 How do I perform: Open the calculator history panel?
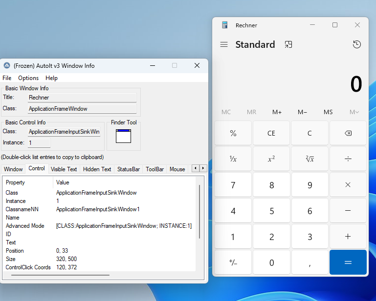coord(357,44)
